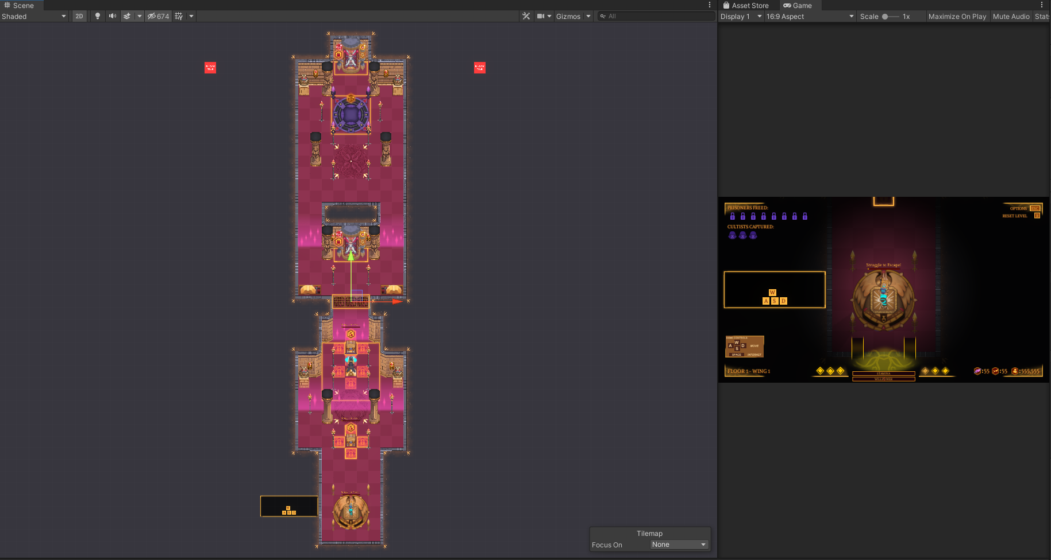The height and width of the screenshot is (560, 1051).
Task: Select the purple circular portal in Scene
Action: pyautogui.click(x=351, y=115)
